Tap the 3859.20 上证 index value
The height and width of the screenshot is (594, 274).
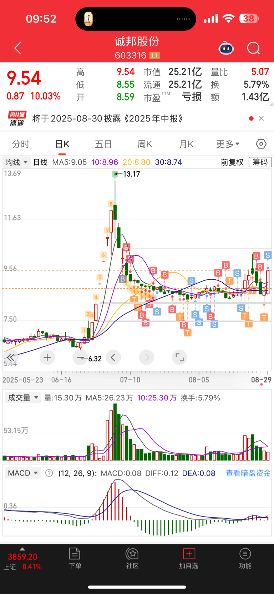click(x=22, y=557)
